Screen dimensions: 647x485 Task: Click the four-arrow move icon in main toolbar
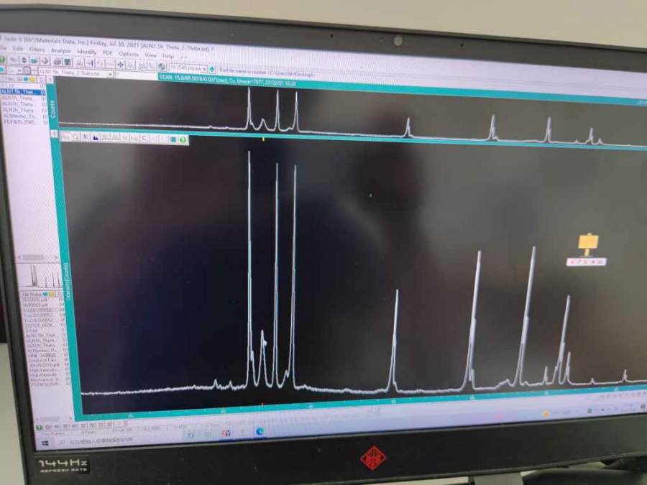120,65
